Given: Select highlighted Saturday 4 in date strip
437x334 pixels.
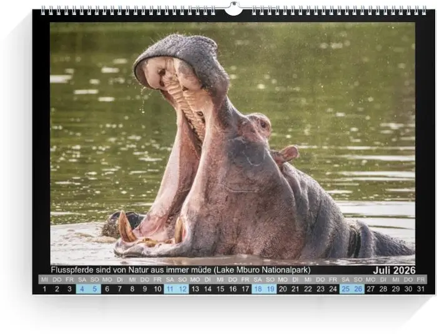Looking at the screenshot, I should (82, 289).
